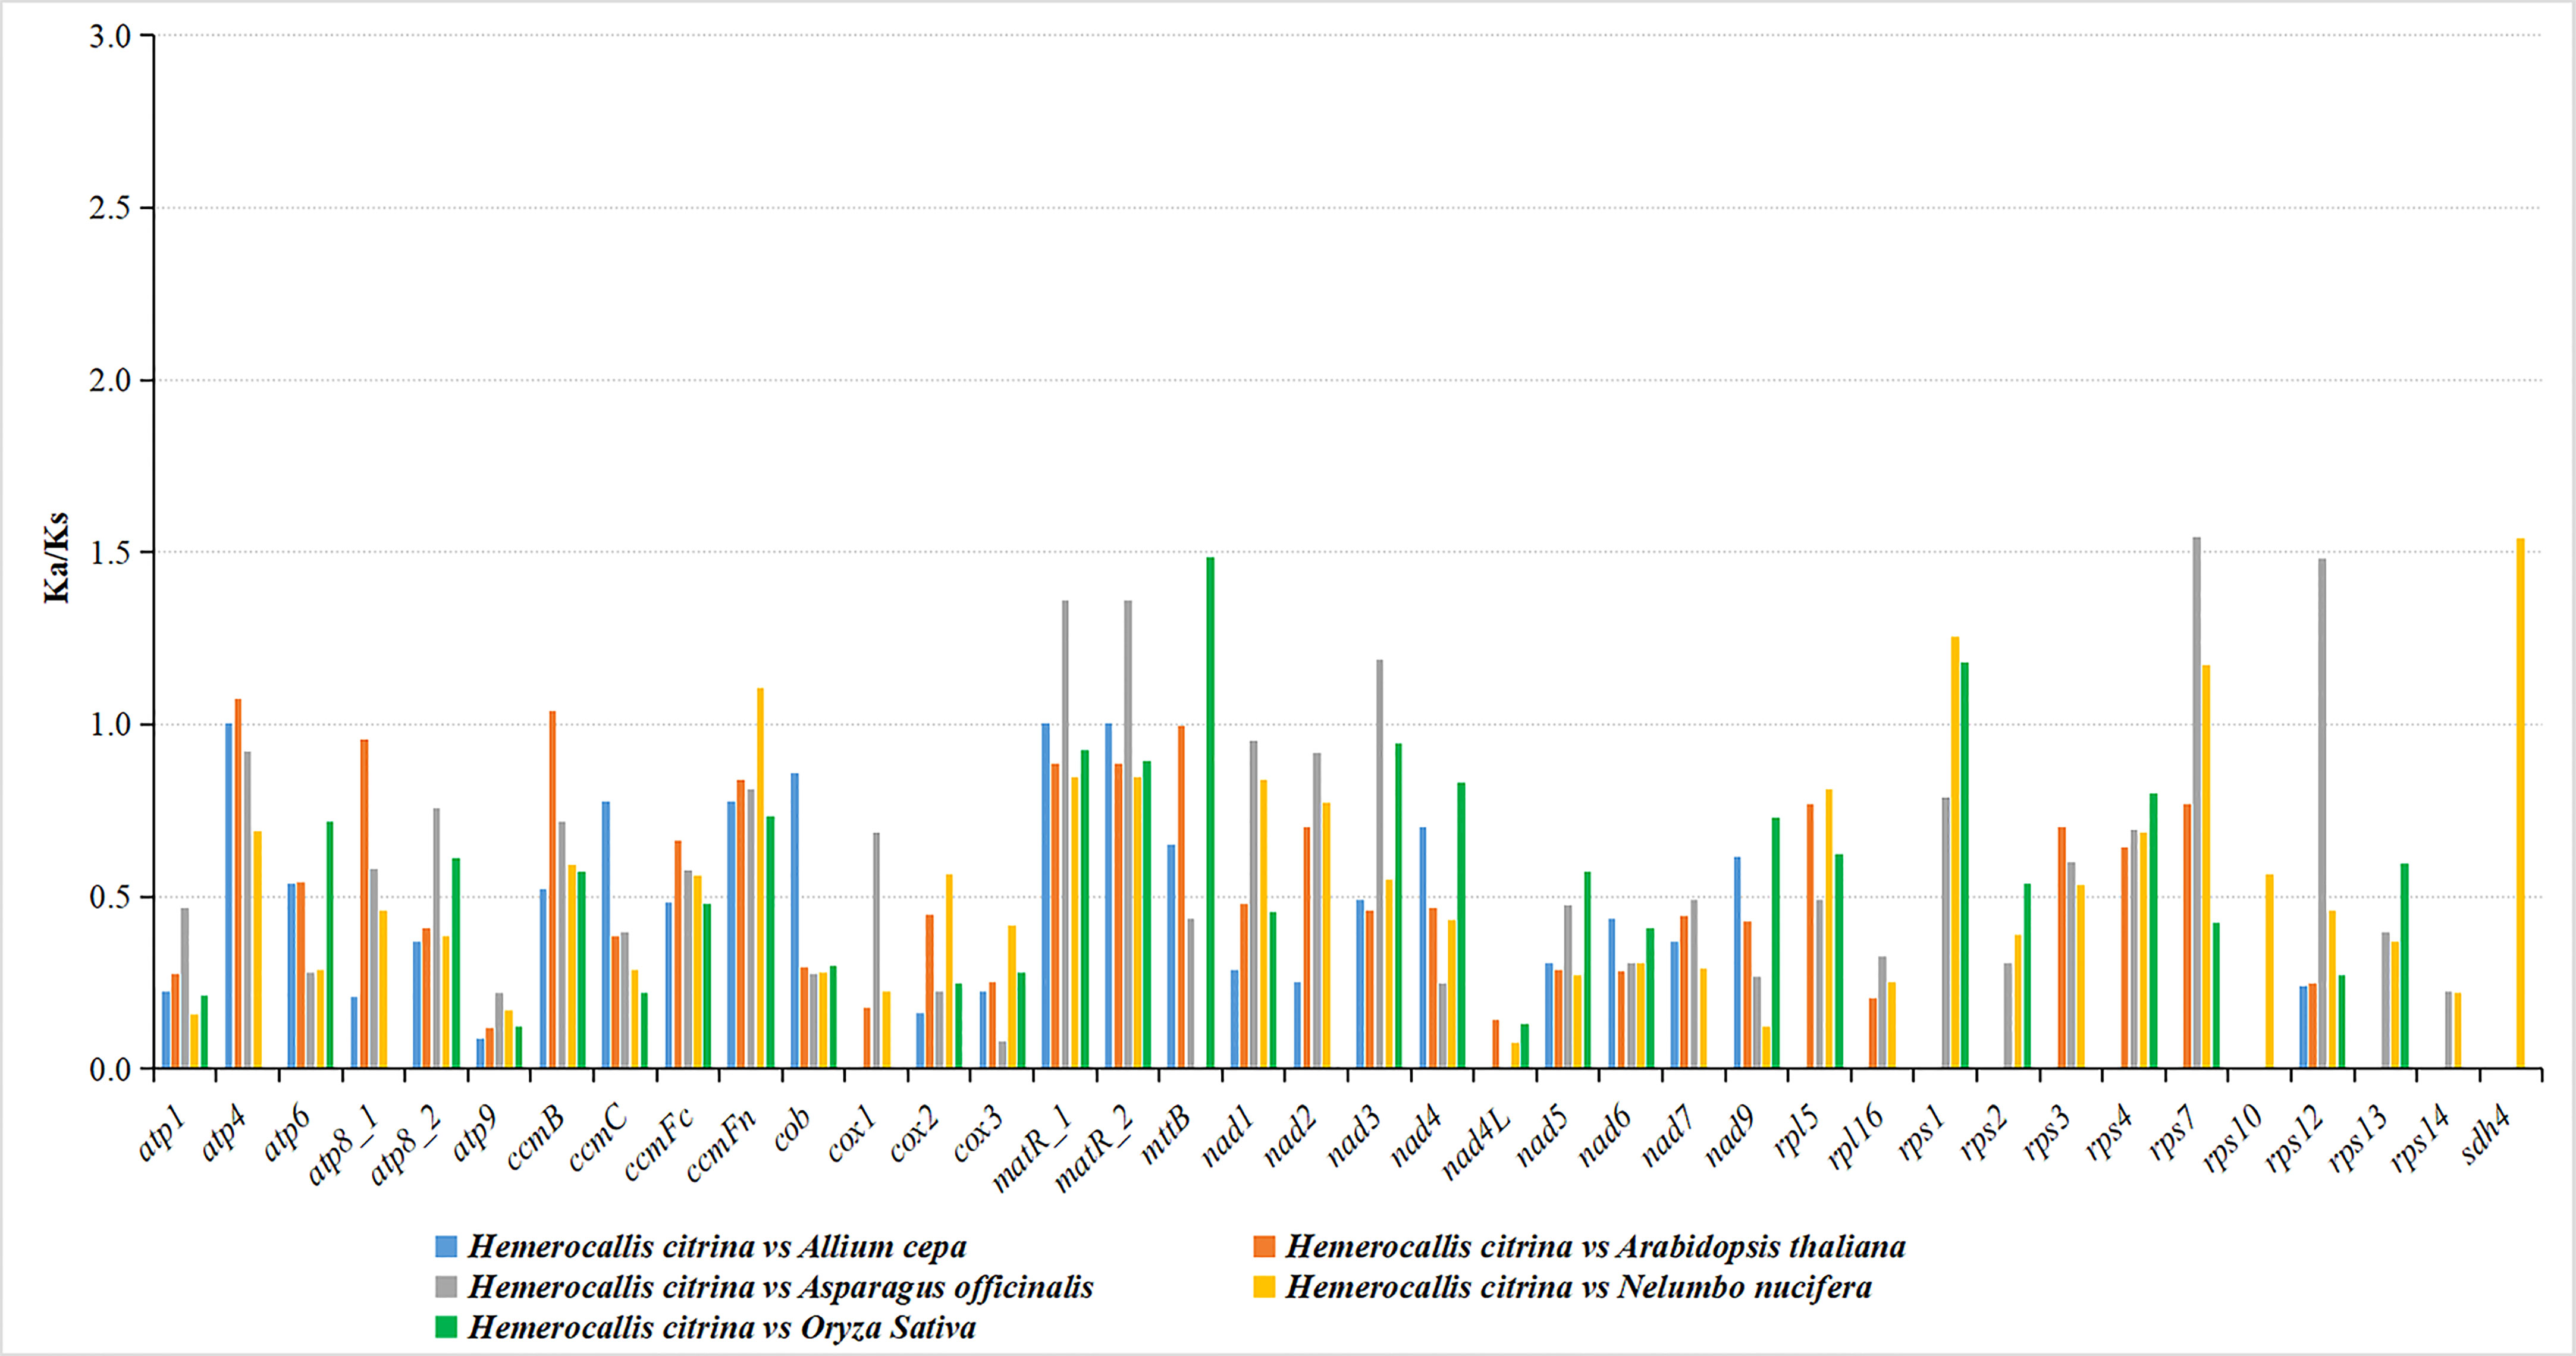Click the nad4 gene label
2576x1356 pixels.
click(x=1417, y=1137)
